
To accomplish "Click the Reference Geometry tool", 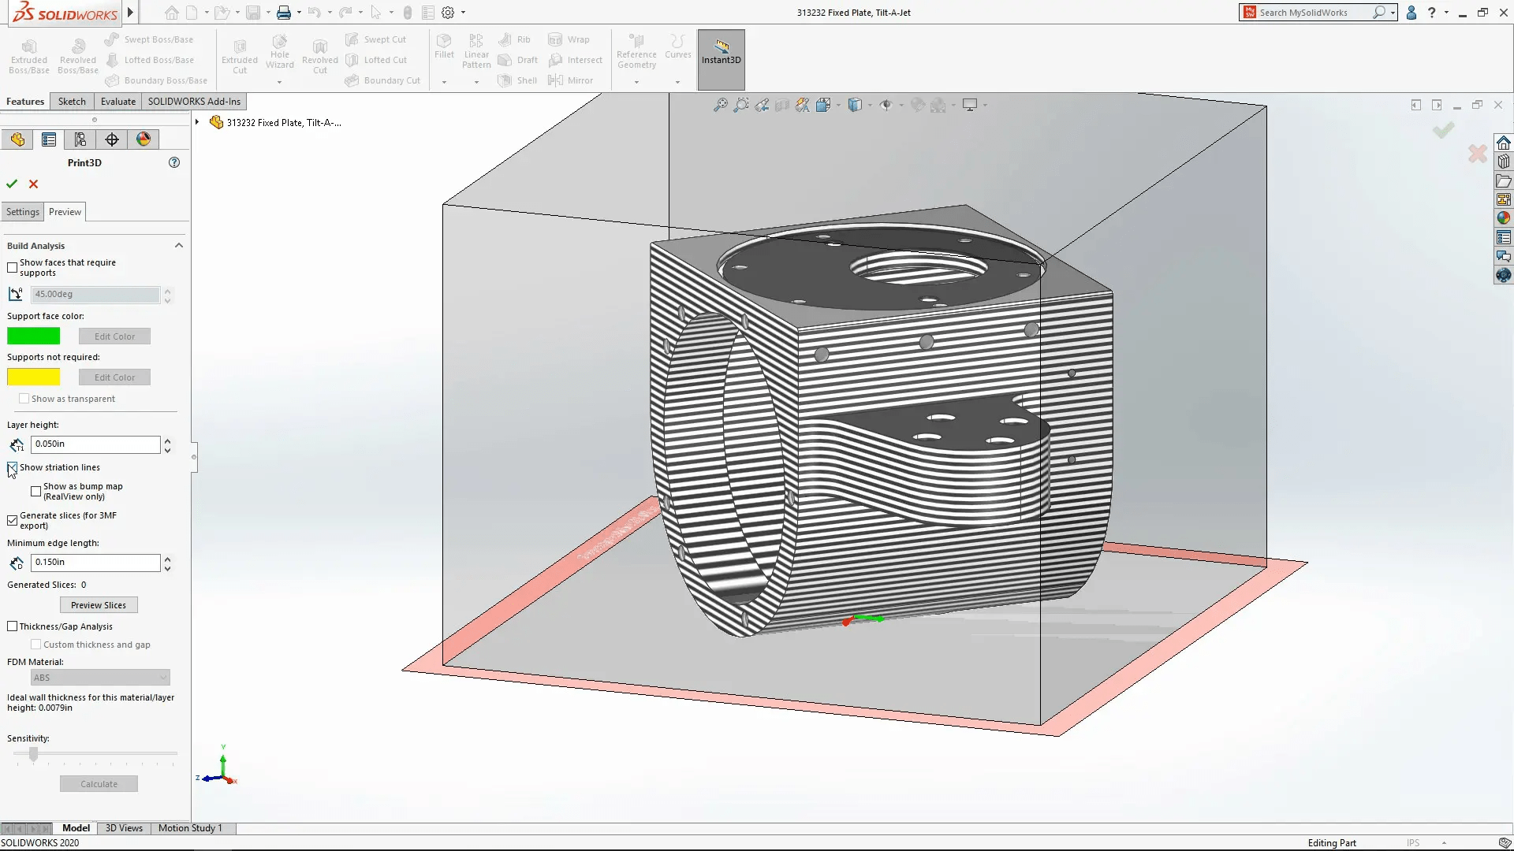I will [x=636, y=52].
